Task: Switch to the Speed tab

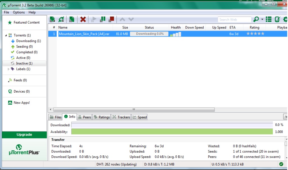Action: 139,117
